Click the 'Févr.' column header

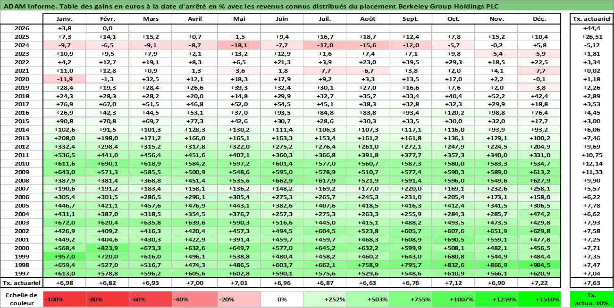[x=108, y=19]
